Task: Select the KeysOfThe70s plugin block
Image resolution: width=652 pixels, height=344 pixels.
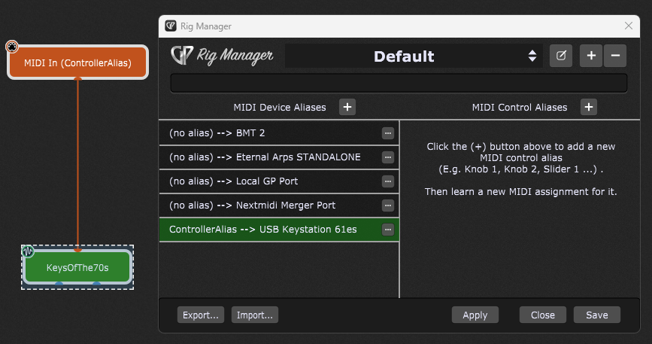Action: coord(77,266)
